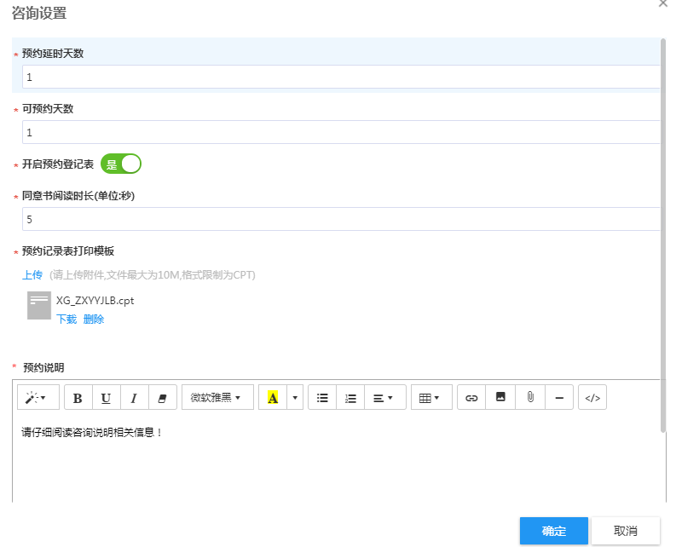Screen dimensions: 676x547
Task: Toggle underline formatting
Action: (106, 397)
